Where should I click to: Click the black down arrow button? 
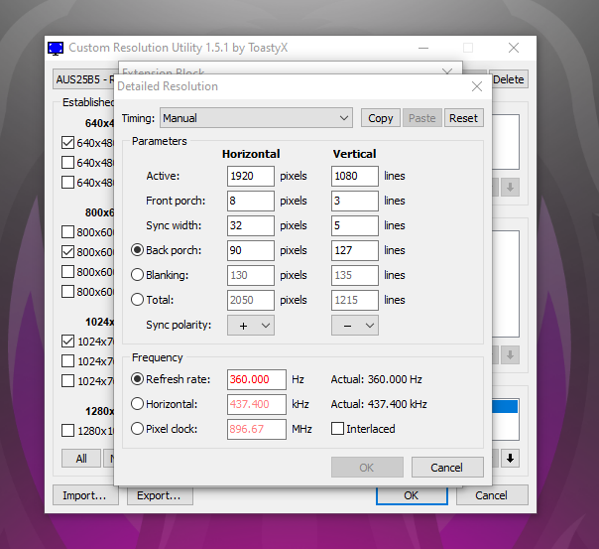(510, 458)
